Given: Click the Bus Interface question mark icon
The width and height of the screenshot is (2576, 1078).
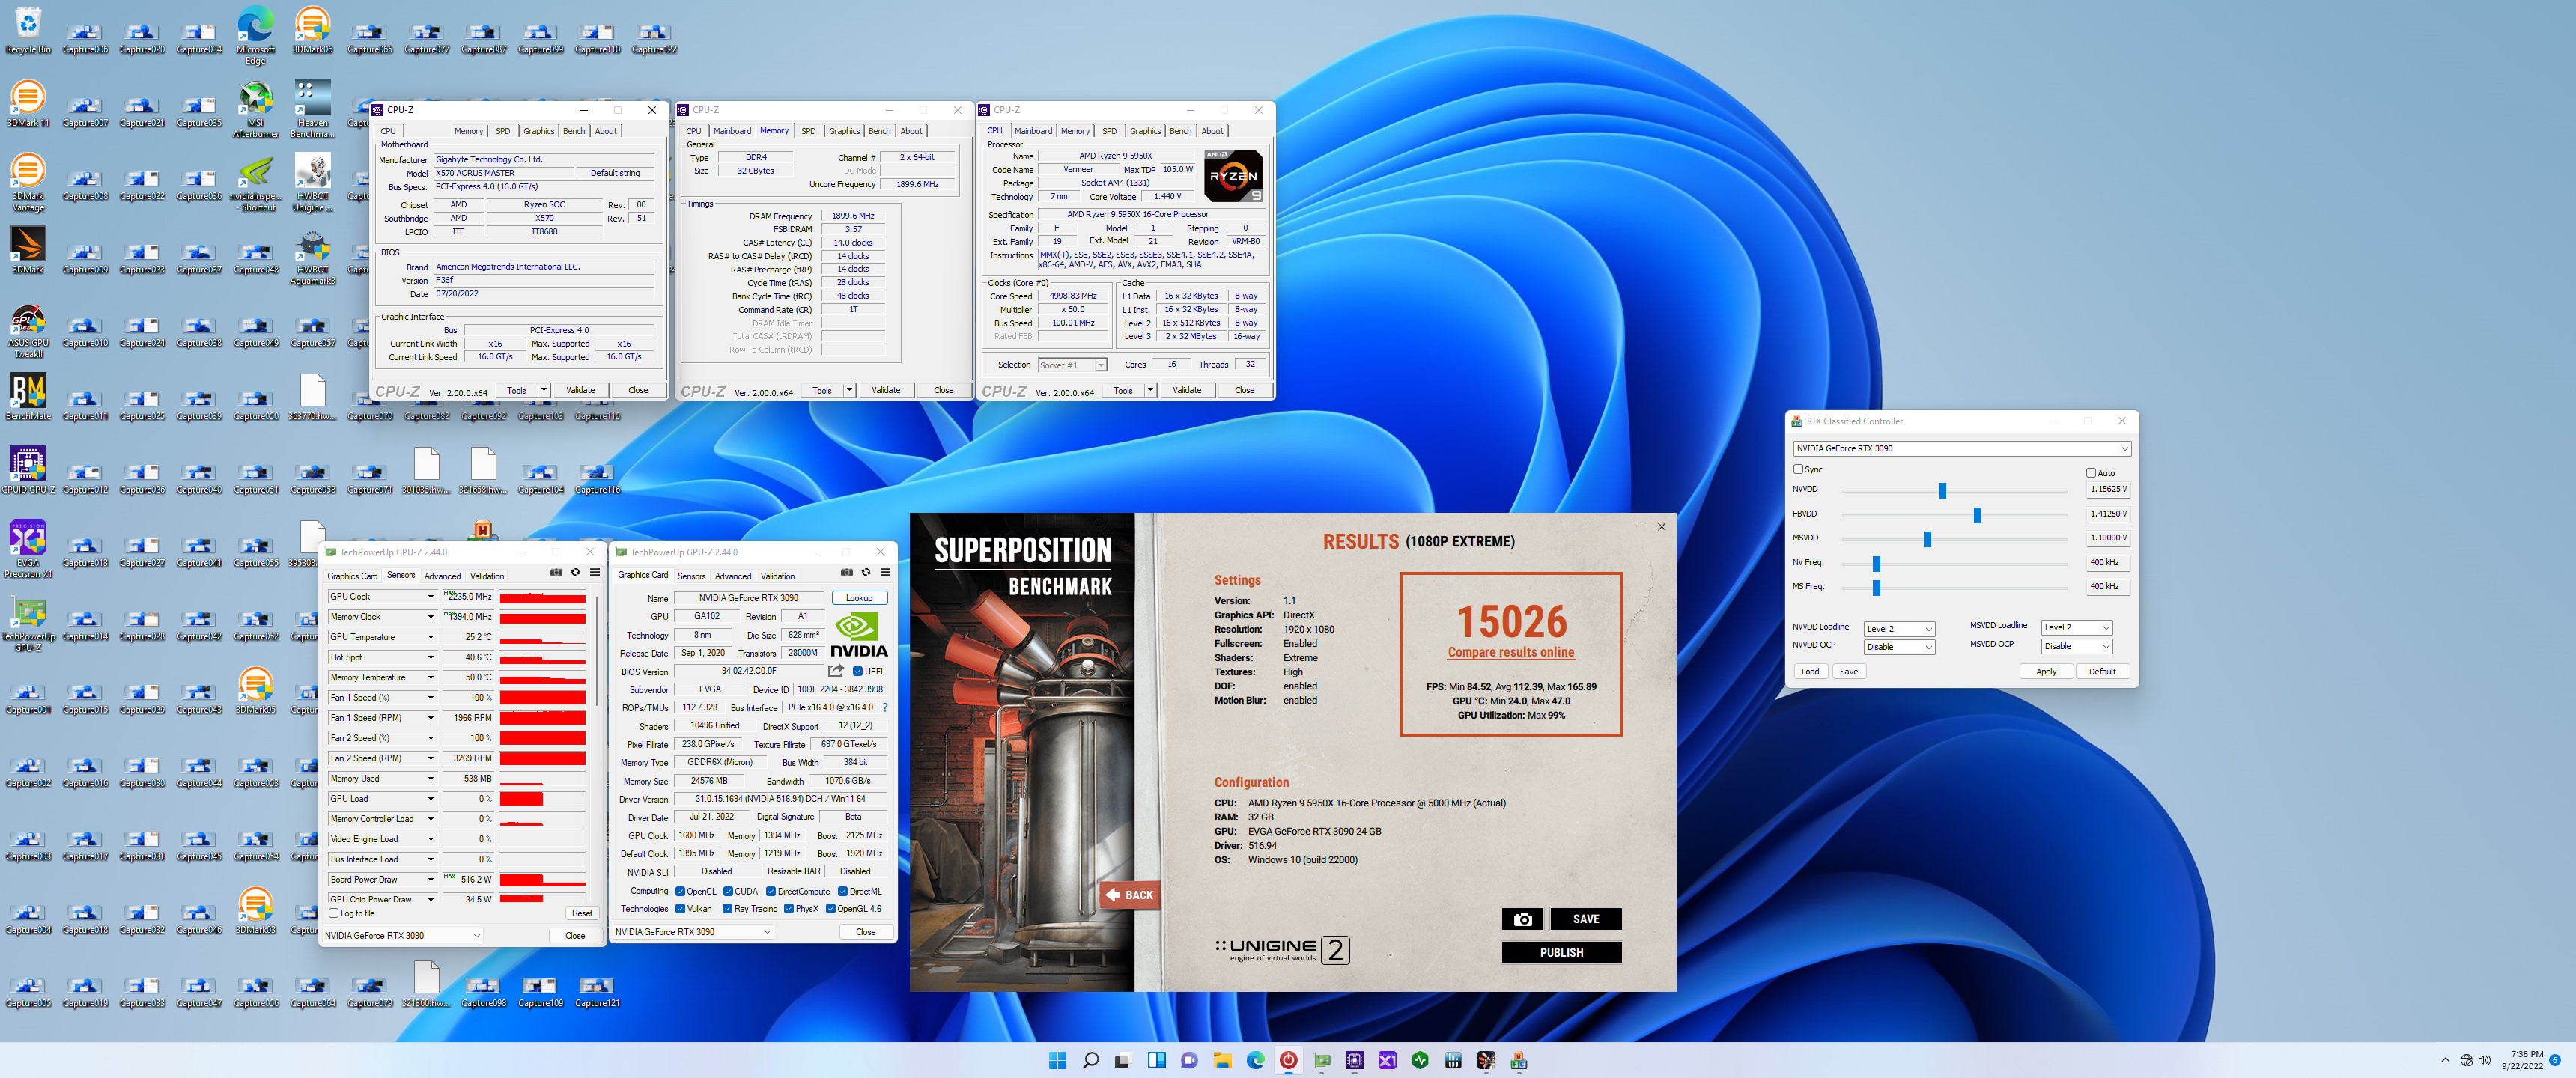Looking at the screenshot, I should pyautogui.click(x=884, y=707).
